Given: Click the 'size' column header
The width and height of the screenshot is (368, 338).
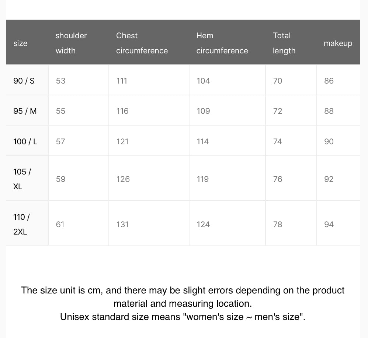Looking at the screenshot, I should pos(20,43).
